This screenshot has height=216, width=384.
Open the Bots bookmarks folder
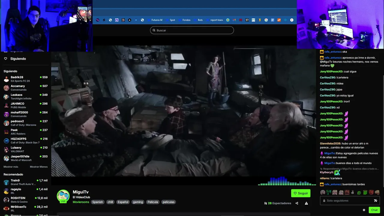pos(198,20)
